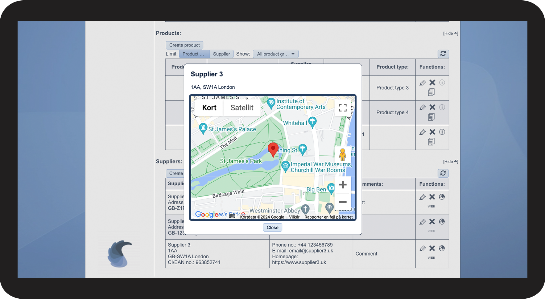545x299 pixels.
Task: Switch map to Kort view
Action: pyautogui.click(x=209, y=108)
